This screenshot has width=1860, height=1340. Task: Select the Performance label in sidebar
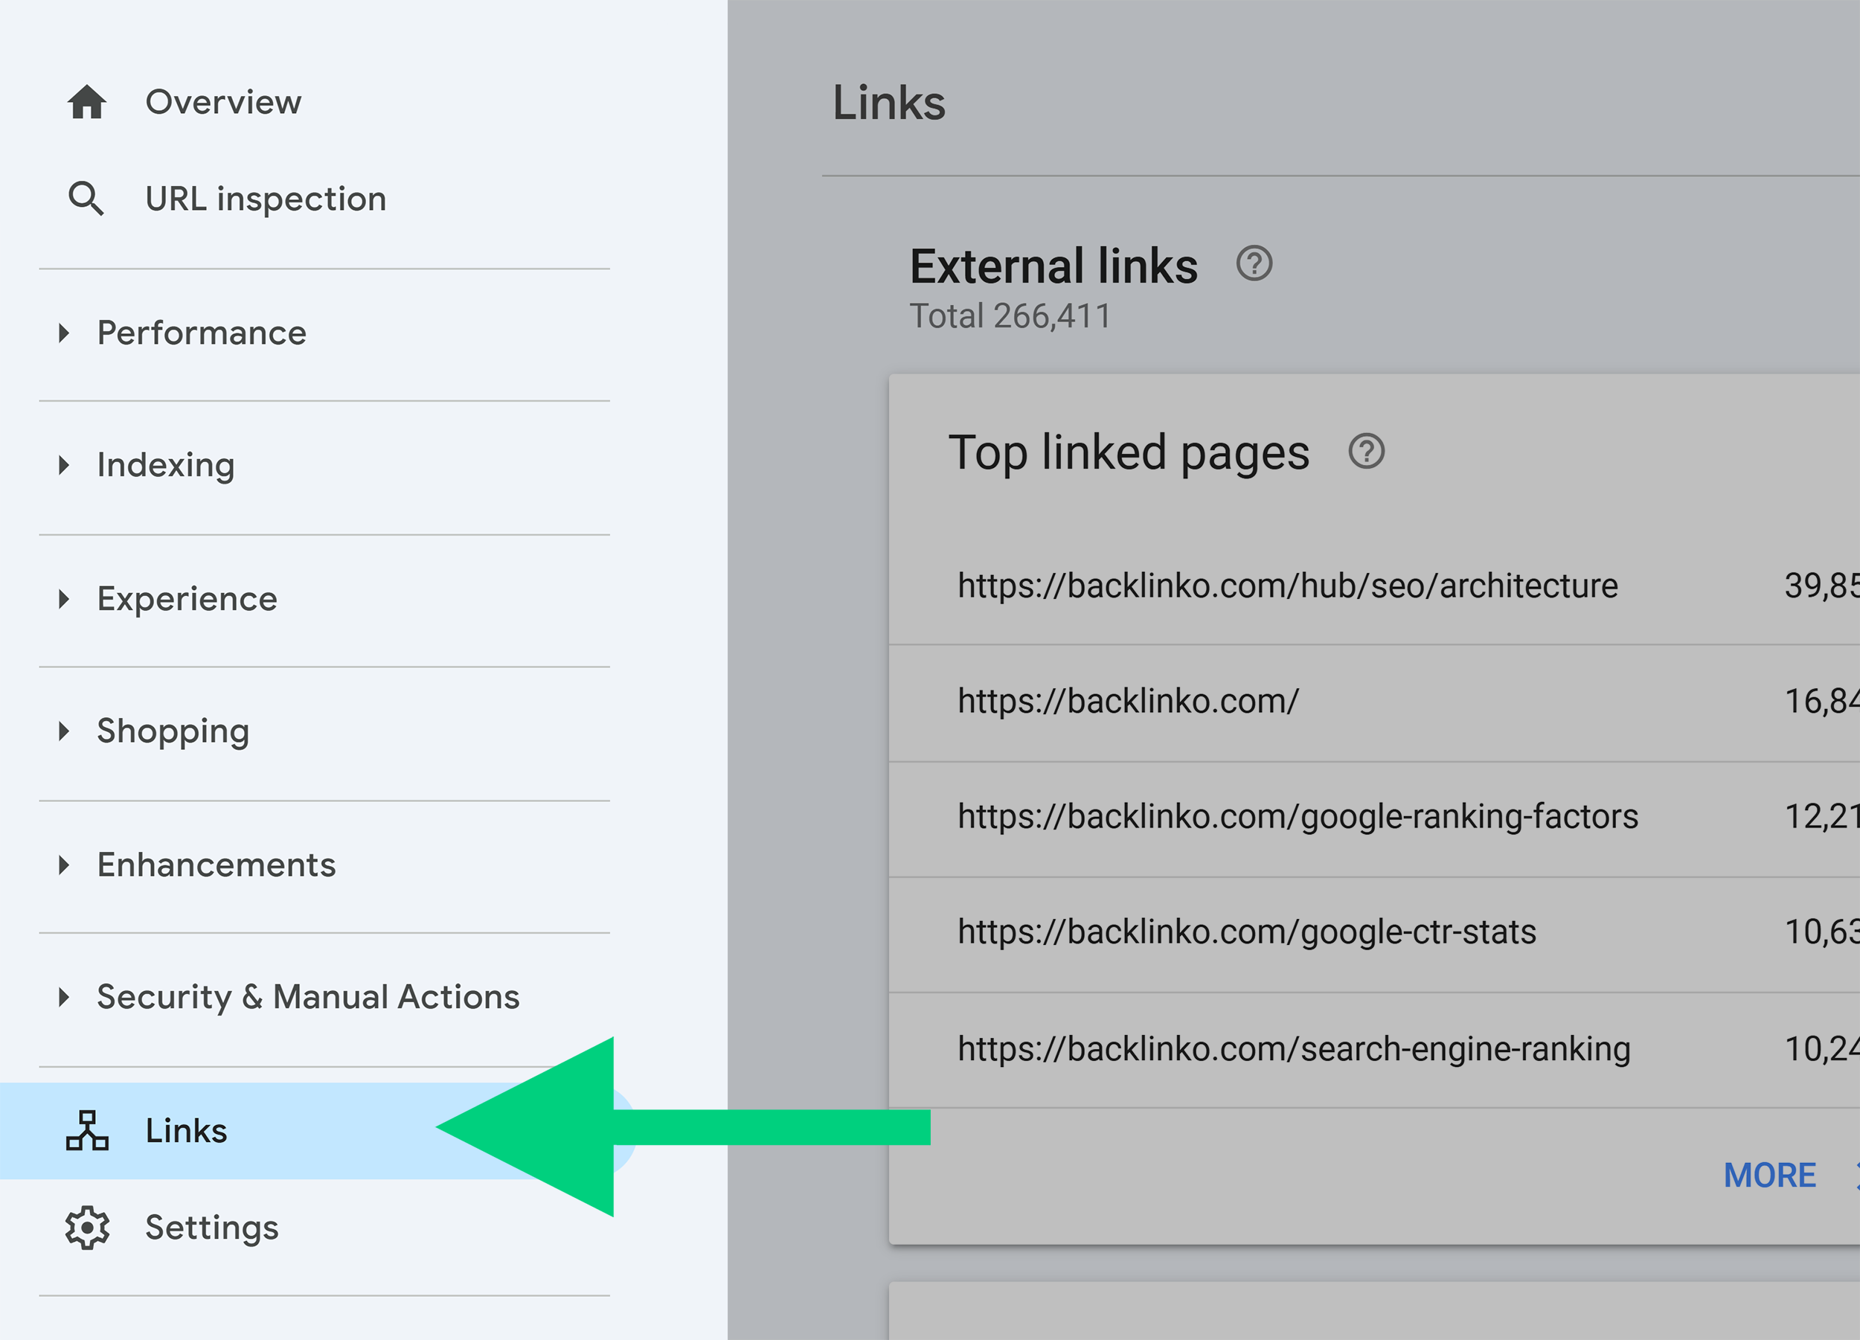[x=202, y=333]
